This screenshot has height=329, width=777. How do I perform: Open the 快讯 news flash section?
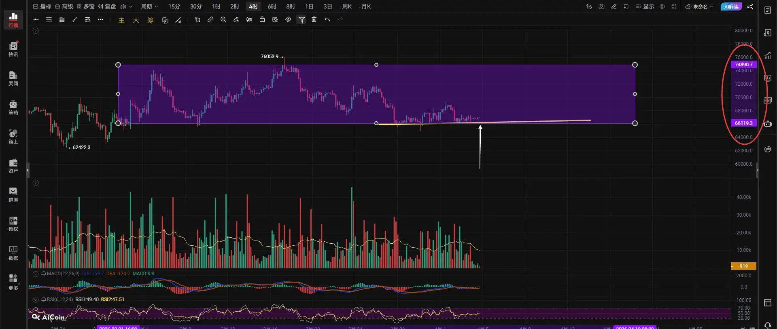tap(13, 49)
